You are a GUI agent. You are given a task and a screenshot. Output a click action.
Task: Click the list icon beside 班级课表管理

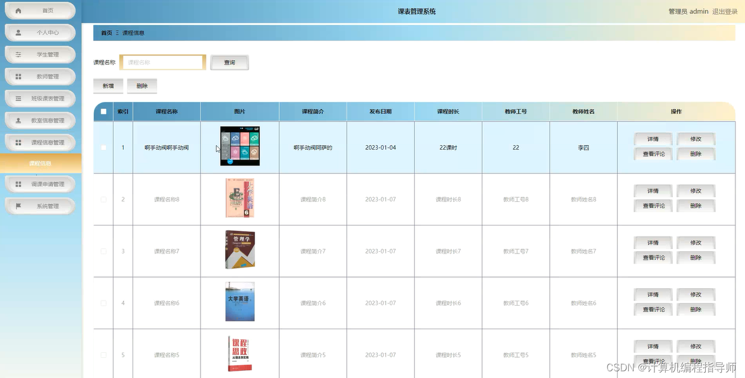click(19, 98)
